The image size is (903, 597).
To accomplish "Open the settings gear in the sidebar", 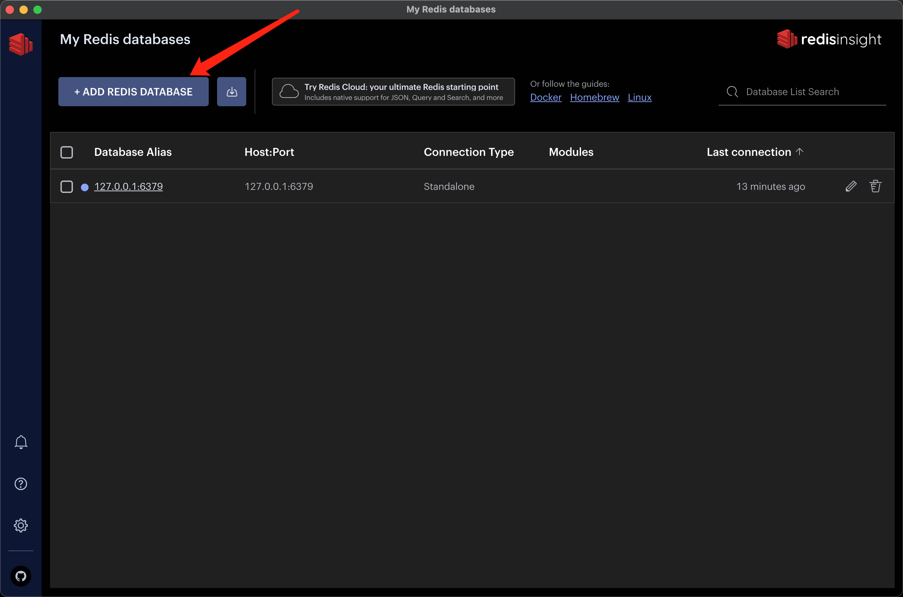I will [21, 525].
